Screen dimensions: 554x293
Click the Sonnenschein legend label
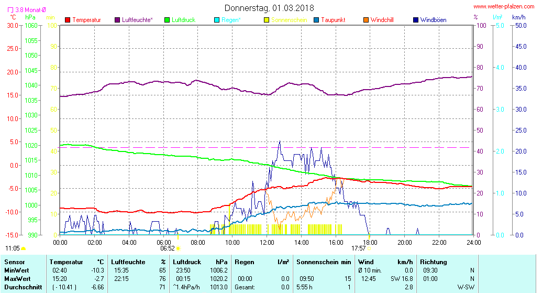(290, 20)
